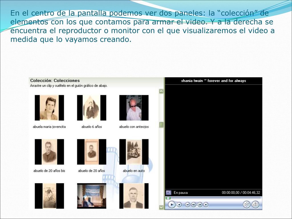Click the collection scrollbar up arrow

pyautogui.click(x=161, y=91)
